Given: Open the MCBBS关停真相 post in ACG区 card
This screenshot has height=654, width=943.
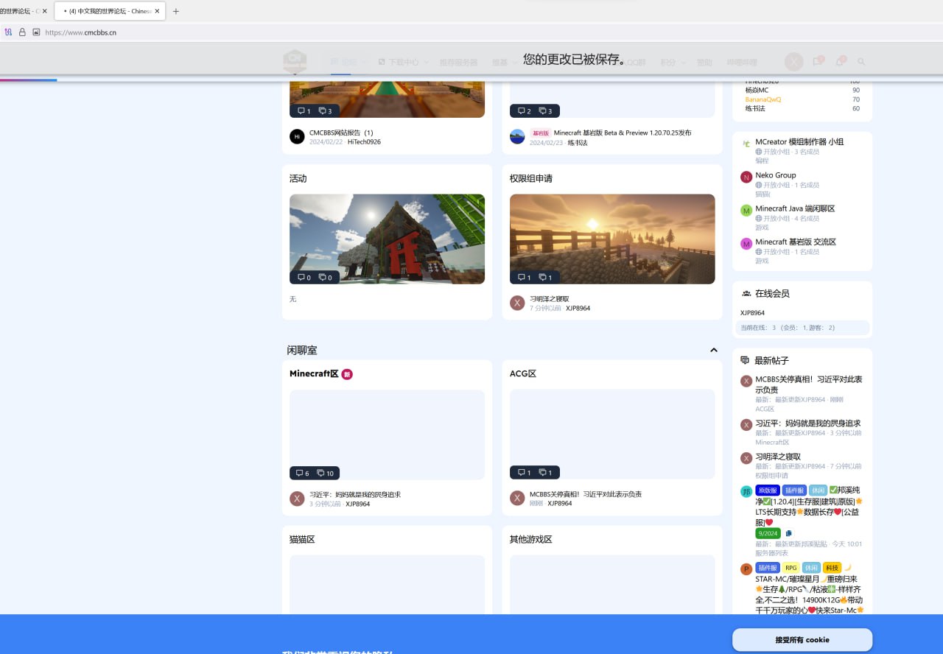Looking at the screenshot, I should coord(586,494).
